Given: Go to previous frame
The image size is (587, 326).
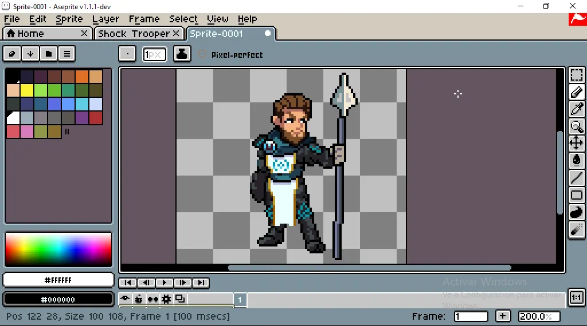Looking at the screenshot, I should click(146, 283).
